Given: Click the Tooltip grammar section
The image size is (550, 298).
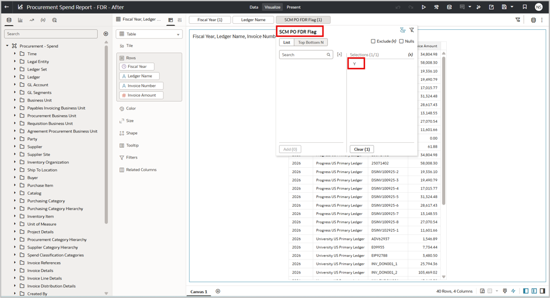Looking at the screenshot, I should 132,145.
